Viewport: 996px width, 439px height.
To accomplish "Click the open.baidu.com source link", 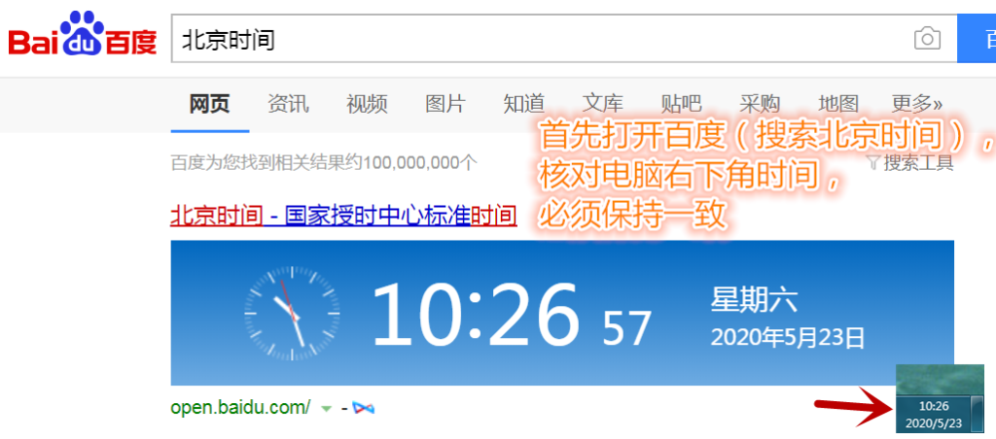I will tap(240, 408).
